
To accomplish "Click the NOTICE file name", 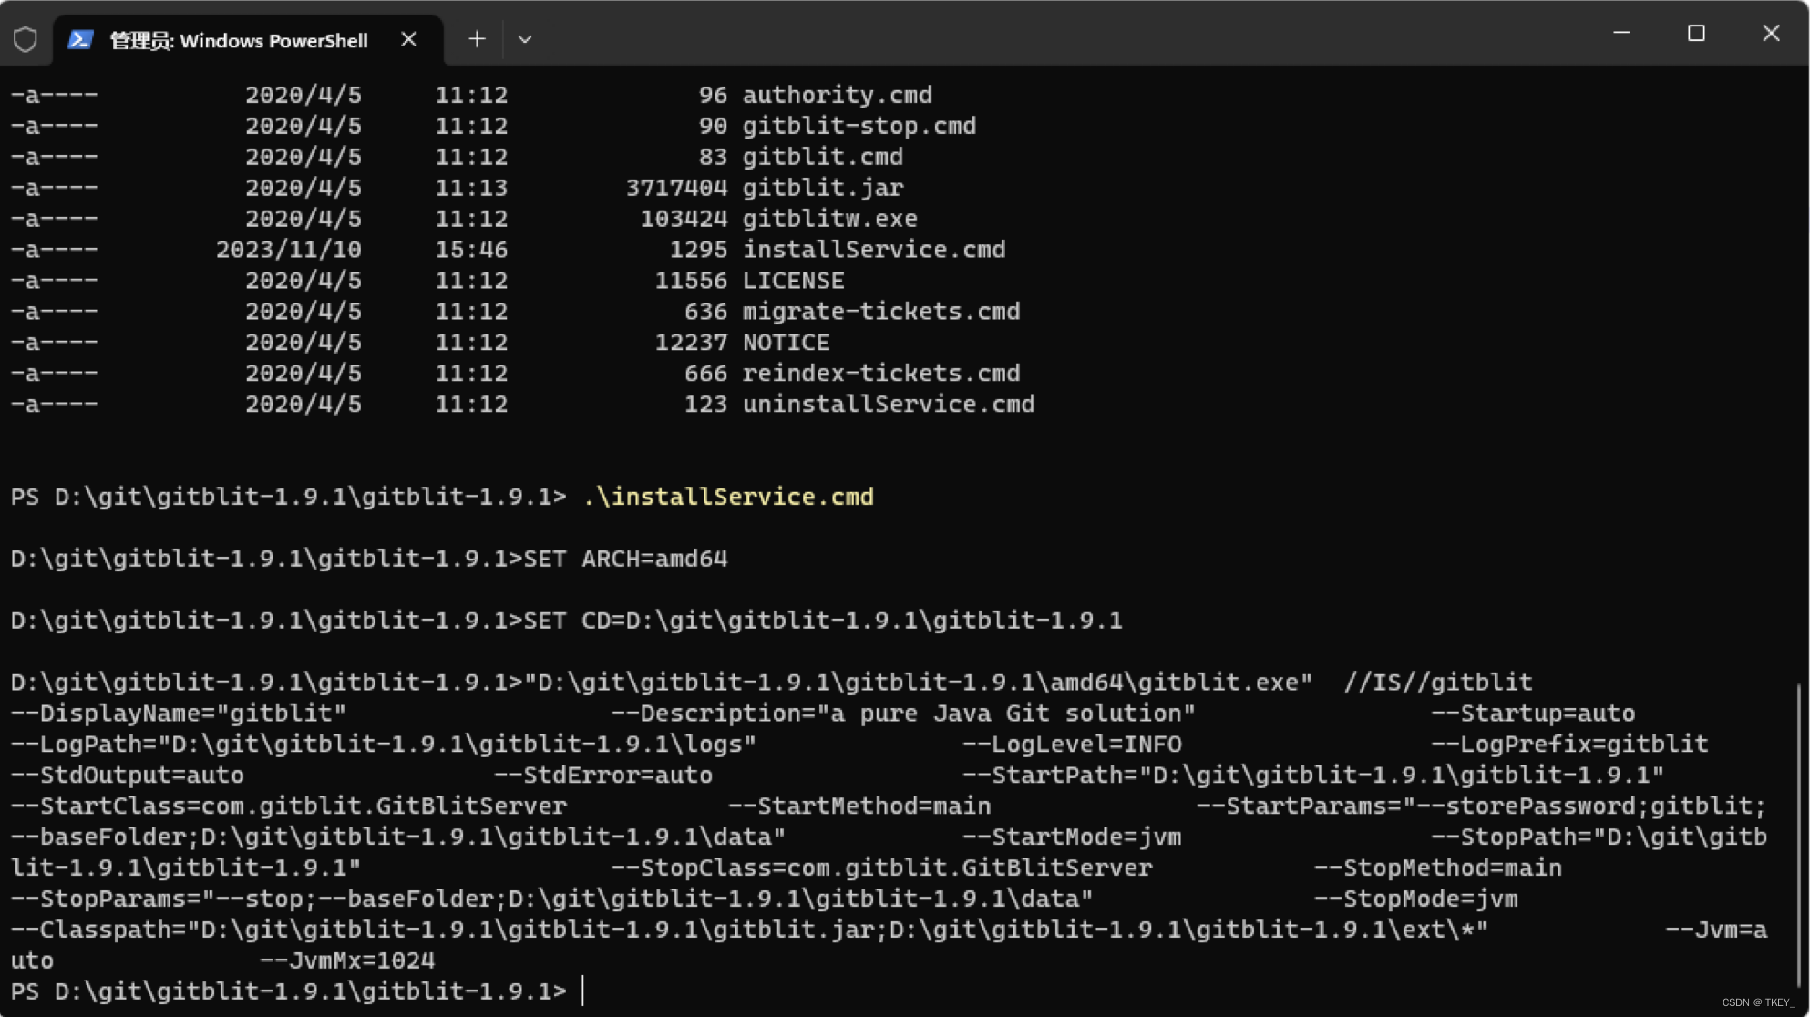I will [787, 343].
